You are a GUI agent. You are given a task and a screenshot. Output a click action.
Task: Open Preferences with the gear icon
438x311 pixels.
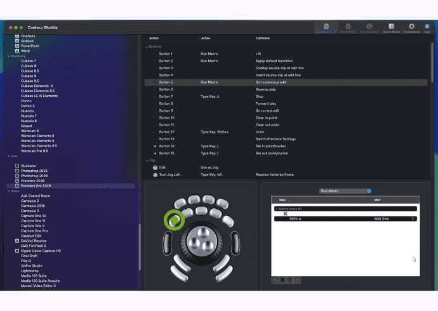point(411,28)
